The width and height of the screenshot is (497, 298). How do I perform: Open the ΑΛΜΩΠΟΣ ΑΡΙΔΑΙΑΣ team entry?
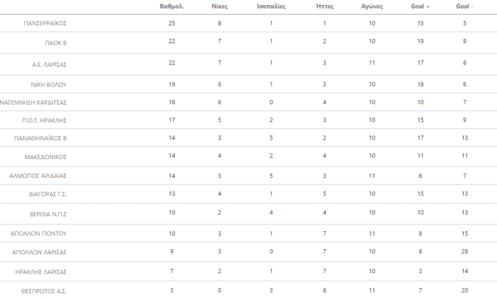(38, 175)
